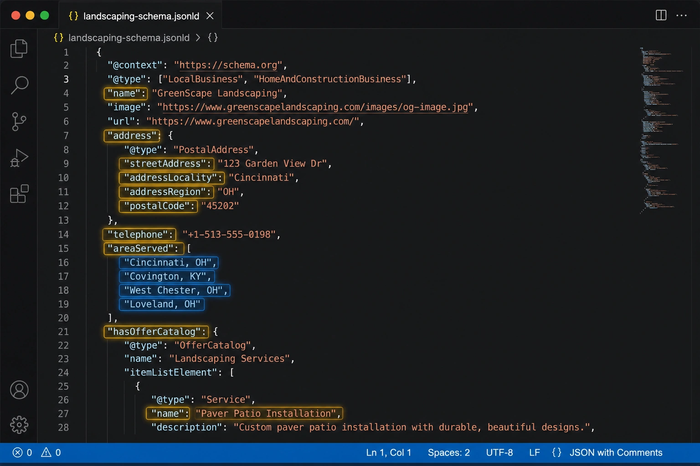Screen dimensions: 700x466
Task: Click the "Landscaping Services" value
Action: pyautogui.click(x=230, y=359)
